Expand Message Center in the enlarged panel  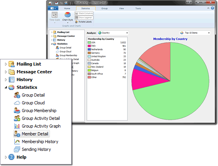(x=6, y=72)
